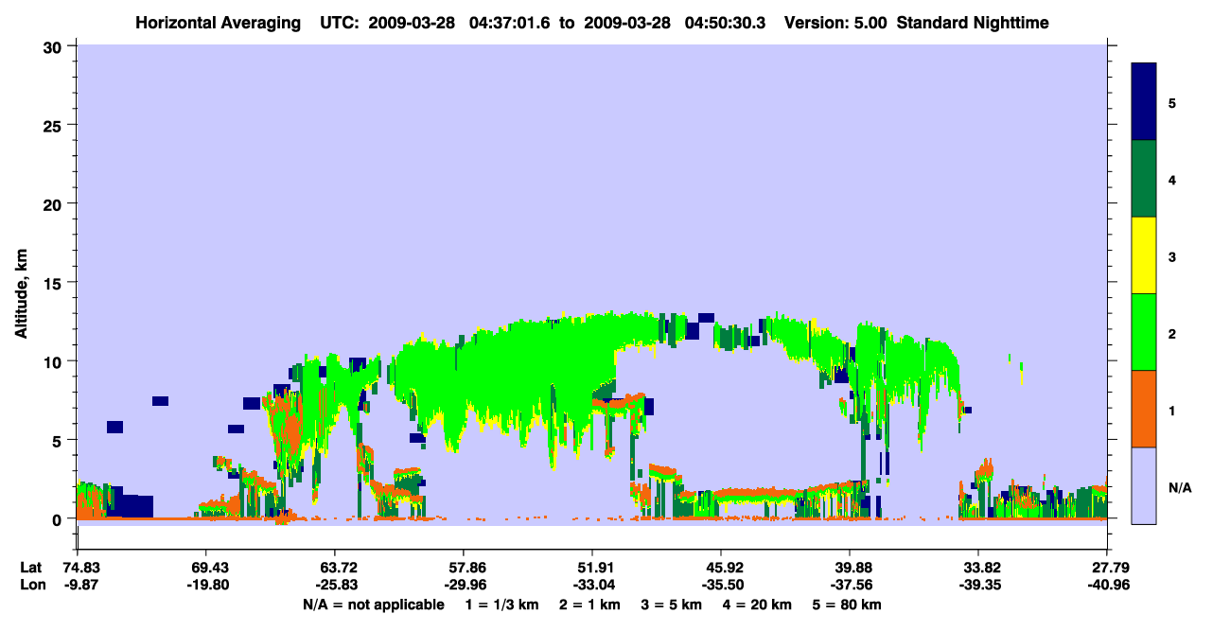This screenshot has width=1230, height=631.
Task: Click the end time '04:50:30.3'
Action: coord(727,23)
